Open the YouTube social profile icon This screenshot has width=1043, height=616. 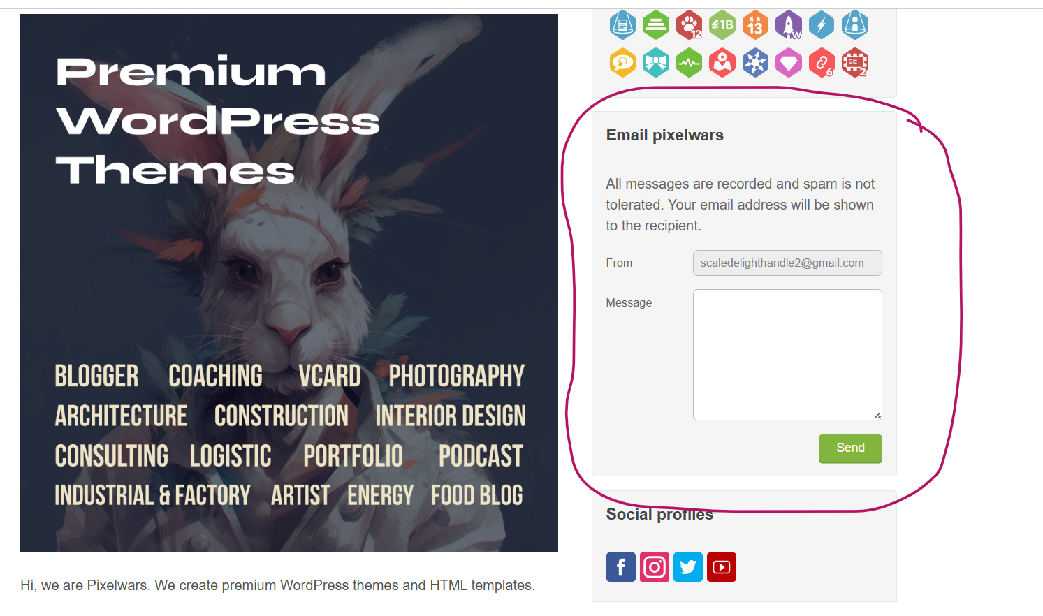click(x=722, y=567)
